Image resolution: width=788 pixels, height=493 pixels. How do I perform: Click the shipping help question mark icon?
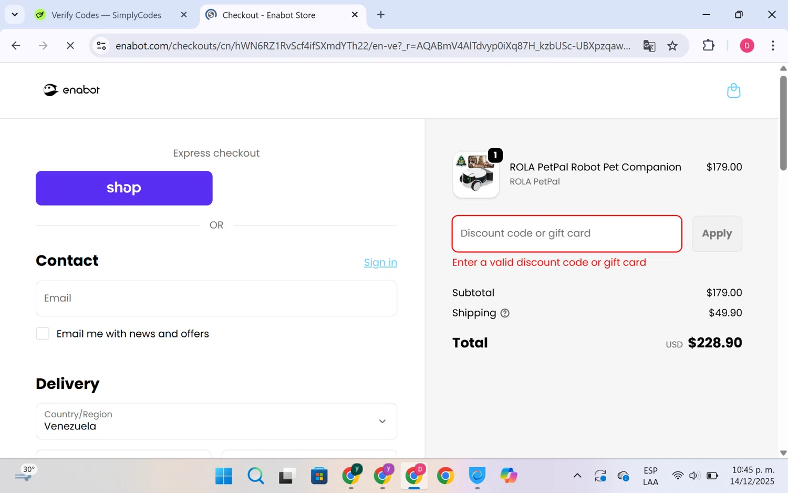pos(505,313)
